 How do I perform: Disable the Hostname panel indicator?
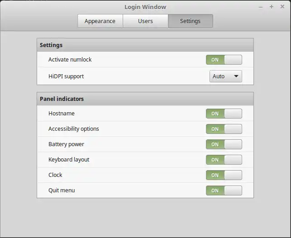pos(224,114)
